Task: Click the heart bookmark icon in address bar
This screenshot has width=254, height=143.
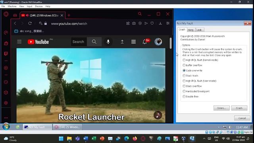Action: click(x=152, y=23)
